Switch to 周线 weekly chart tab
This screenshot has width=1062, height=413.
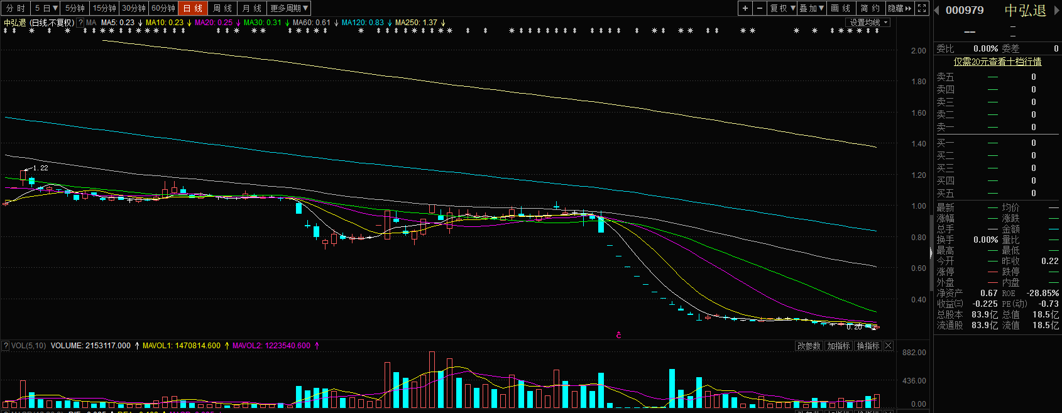click(222, 8)
